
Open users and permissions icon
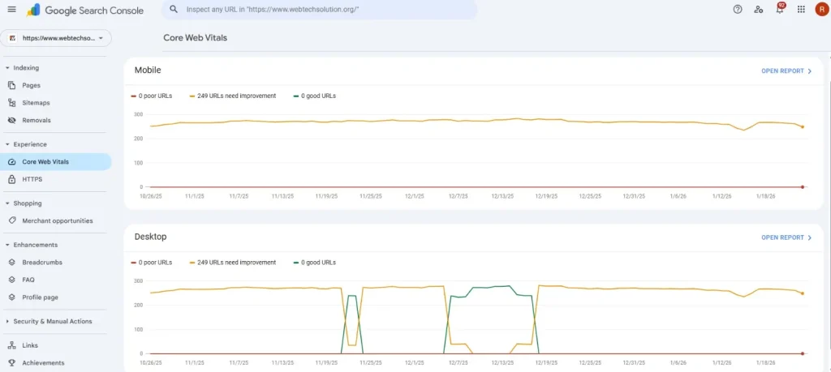(759, 9)
